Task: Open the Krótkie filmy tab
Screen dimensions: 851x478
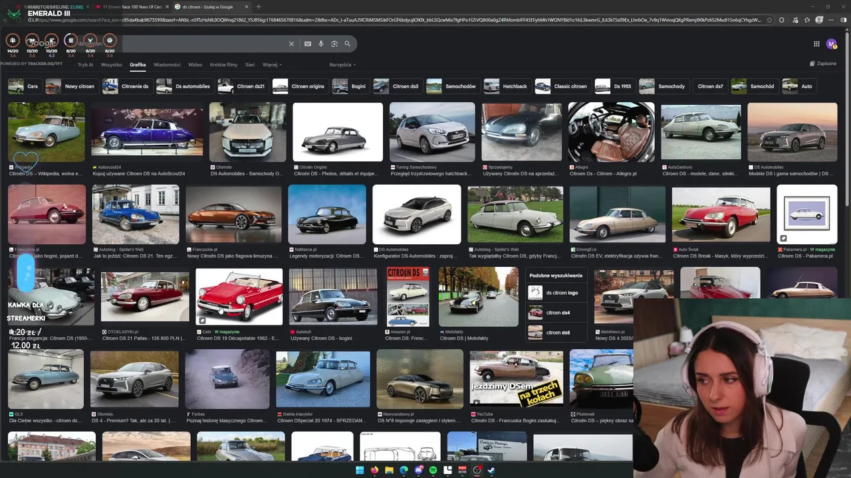Action: [223, 65]
